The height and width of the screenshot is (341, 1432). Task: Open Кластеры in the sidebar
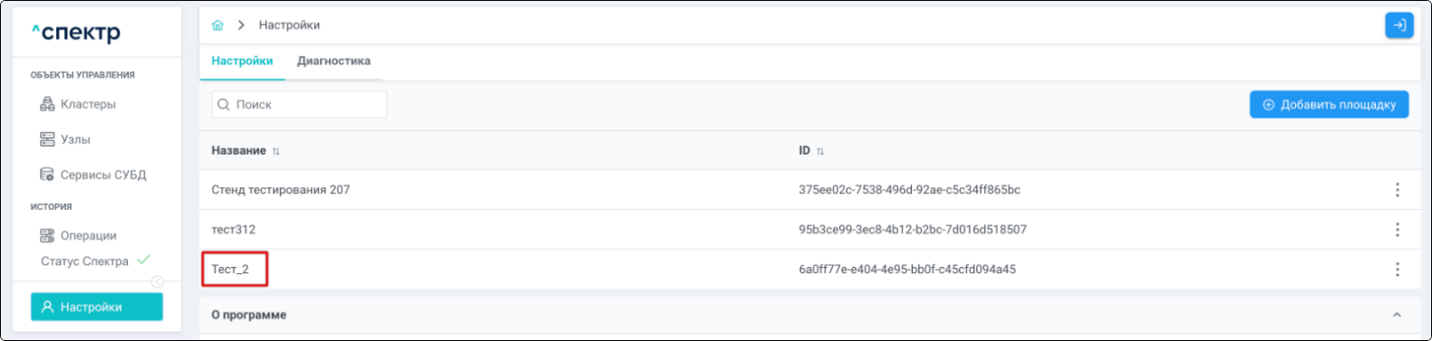coord(78,104)
